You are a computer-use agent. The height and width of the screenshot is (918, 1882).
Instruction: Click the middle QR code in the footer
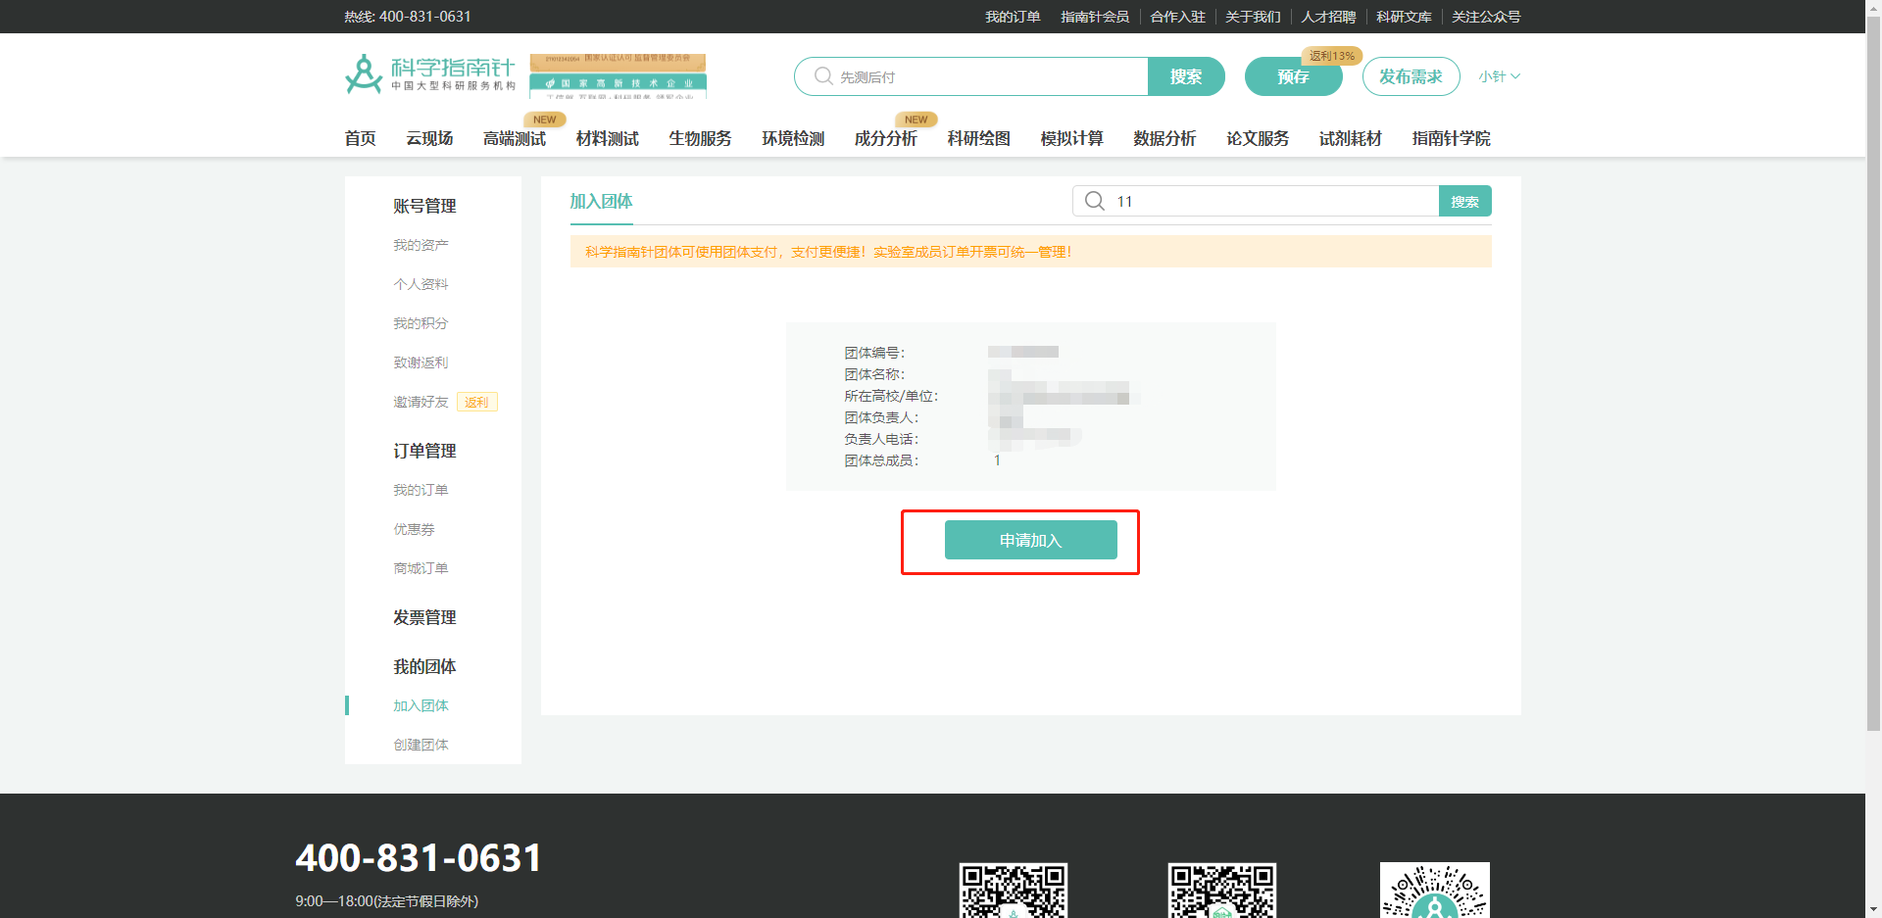[x=1221, y=892]
